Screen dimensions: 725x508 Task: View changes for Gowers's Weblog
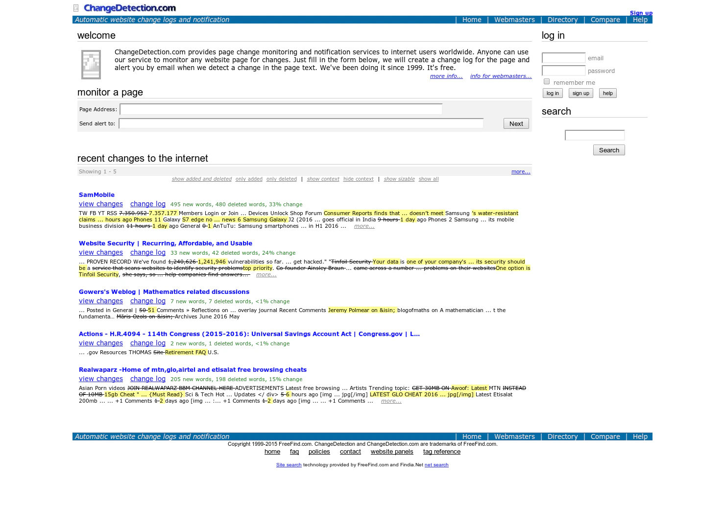tap(101, 301)
